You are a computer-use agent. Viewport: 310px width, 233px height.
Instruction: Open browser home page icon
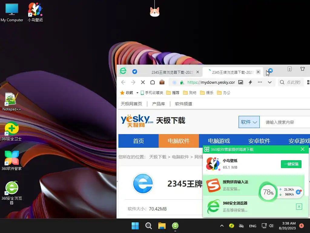coord(153,82)
